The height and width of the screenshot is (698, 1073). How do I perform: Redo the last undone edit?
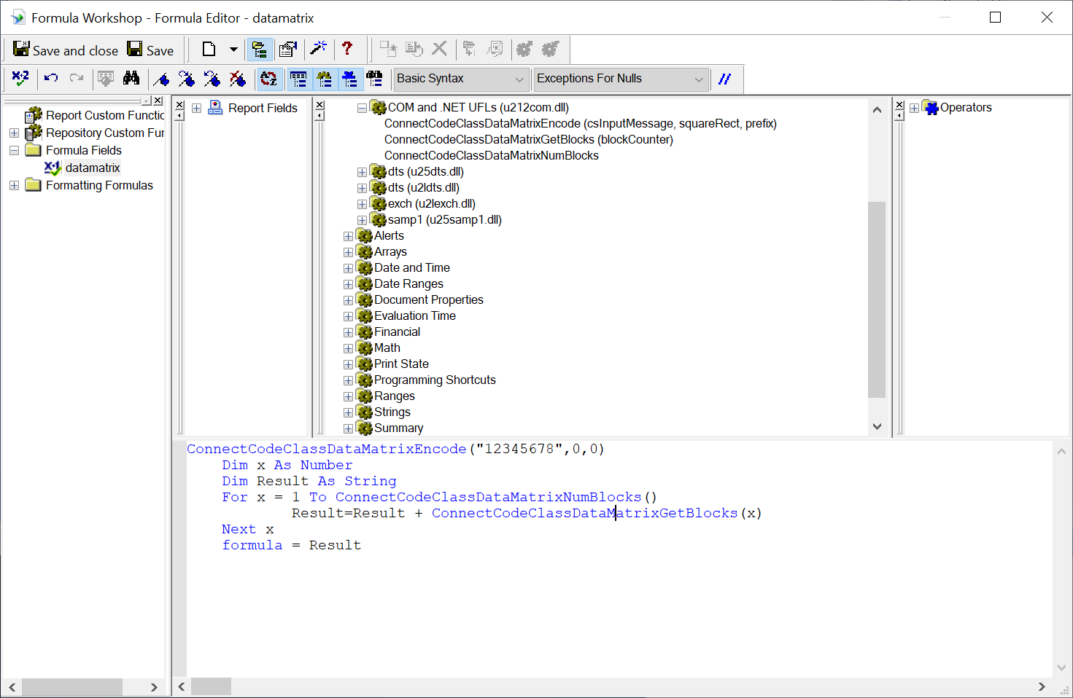(77, 78)
